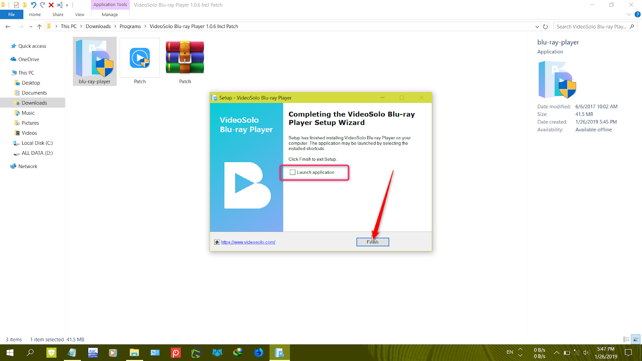Viewport: 642px width, 361px height.
Task: Click the home icon beside videosolo link
Action: point(217,242)
